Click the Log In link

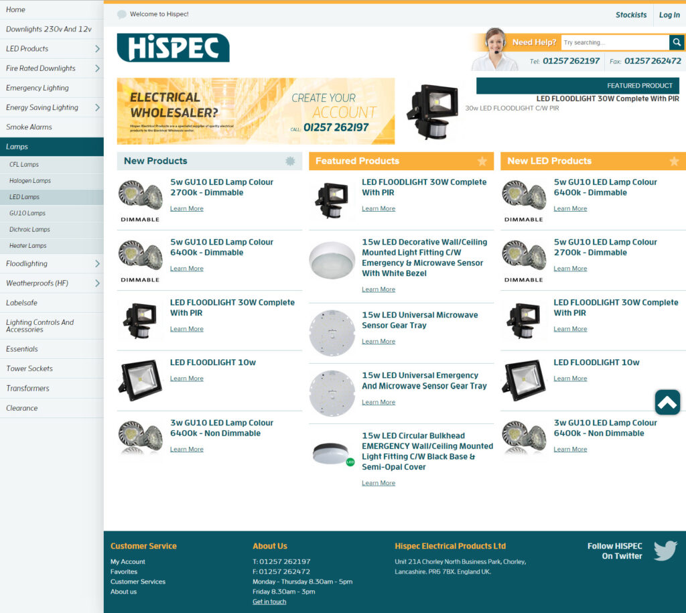669,15
